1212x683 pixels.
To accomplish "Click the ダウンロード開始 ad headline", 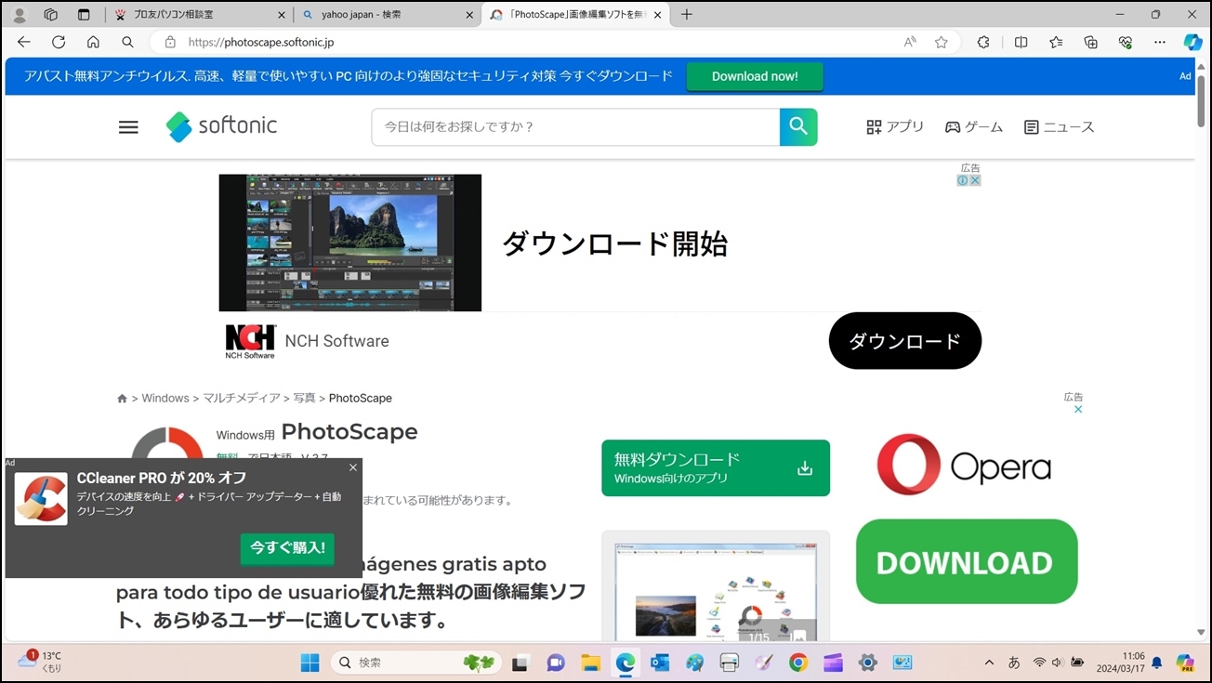I will point(614,243).
